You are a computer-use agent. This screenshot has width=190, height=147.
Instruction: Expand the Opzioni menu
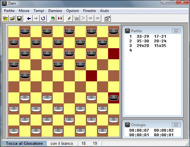(72, 11)
